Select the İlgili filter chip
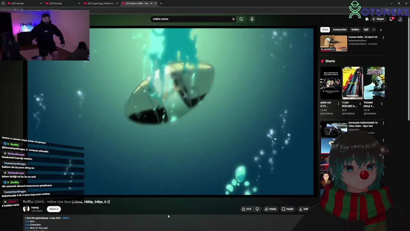The width and height of the screenshot is (410, 231). 366,30
